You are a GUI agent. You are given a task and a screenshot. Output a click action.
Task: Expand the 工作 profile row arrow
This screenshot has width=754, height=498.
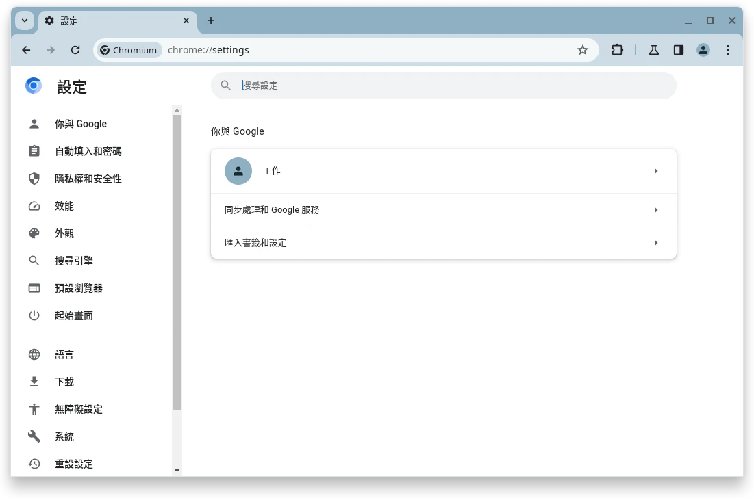click(x=656, y=171)
